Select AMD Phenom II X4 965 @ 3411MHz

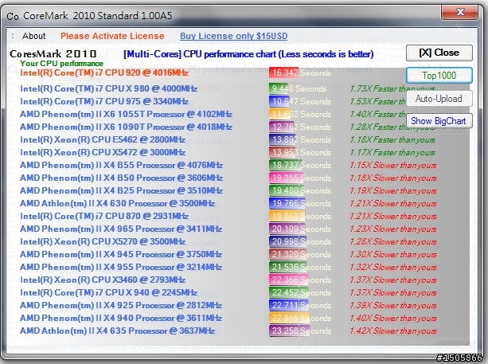pyautogui.click(x=121, y=229)
